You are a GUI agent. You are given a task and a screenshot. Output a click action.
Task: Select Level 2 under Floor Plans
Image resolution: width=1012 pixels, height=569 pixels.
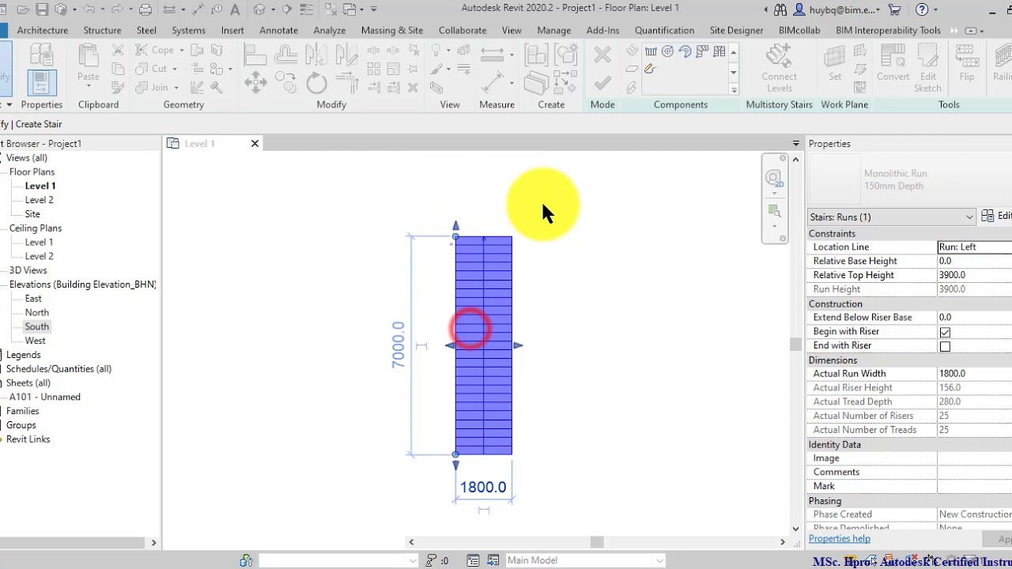pyautogui.click(x=39, y=200)
